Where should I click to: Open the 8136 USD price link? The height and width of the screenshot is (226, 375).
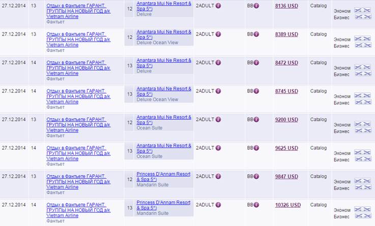[286, 6]
